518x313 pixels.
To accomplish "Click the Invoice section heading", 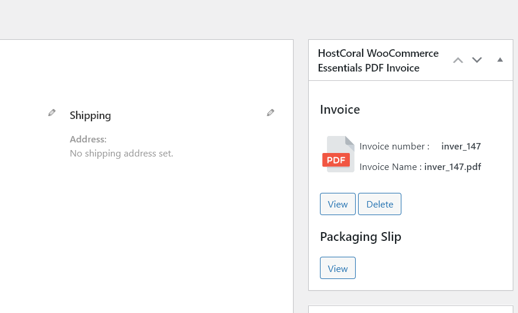I will pos(340,110).
